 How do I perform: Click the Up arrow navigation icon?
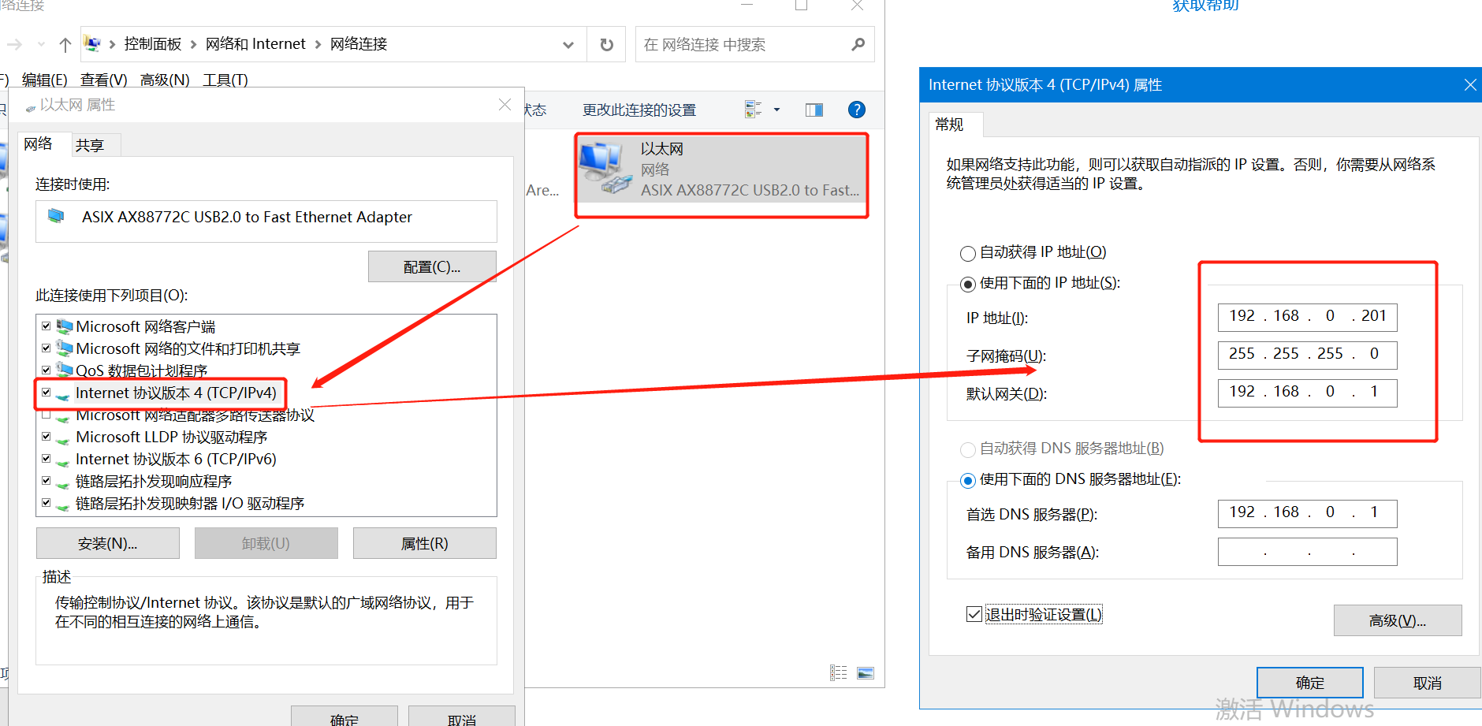click(65, 45)
